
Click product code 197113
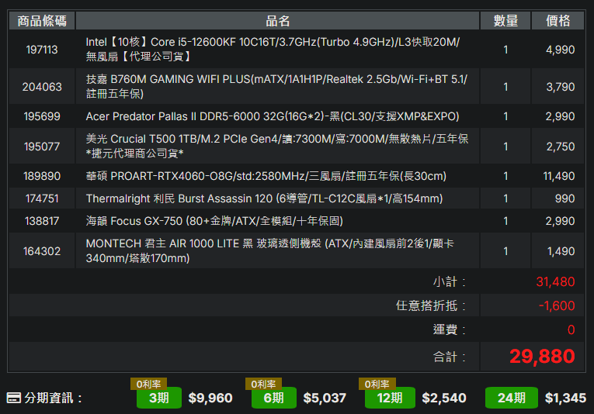pos(42,50)
